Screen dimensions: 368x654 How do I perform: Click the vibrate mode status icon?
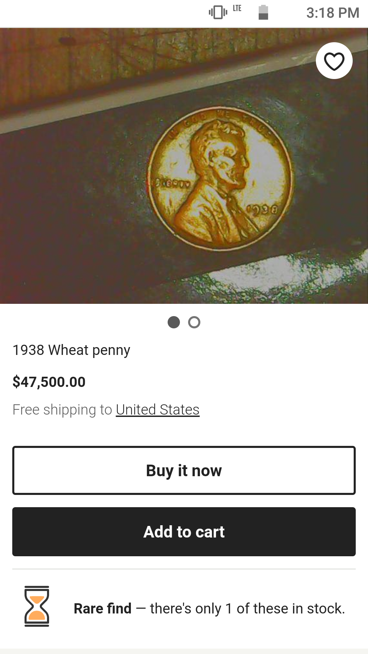click(x=218, y=13)
